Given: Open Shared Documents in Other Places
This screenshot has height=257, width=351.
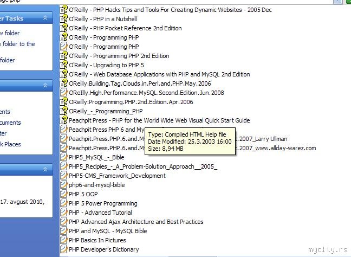Looking at the screenshot, I should tap(10, 123).
